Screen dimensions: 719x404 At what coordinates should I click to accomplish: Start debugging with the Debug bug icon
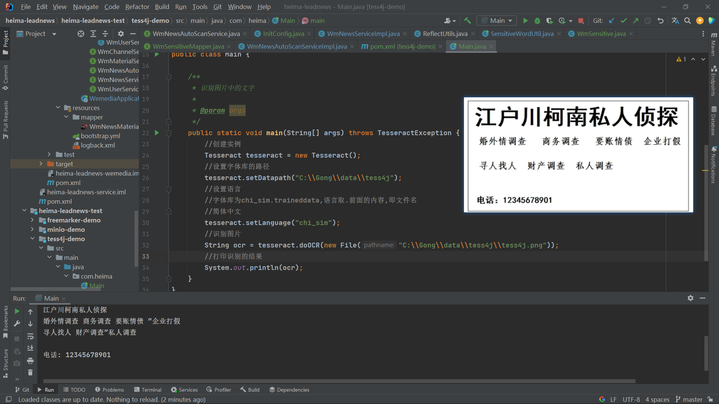tap(537, 21)
